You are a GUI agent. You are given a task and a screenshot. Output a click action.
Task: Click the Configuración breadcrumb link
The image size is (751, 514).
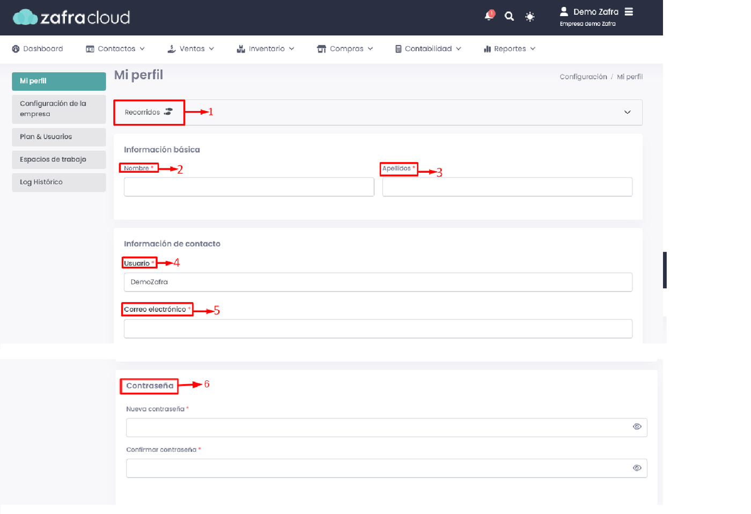pos(583,77)
